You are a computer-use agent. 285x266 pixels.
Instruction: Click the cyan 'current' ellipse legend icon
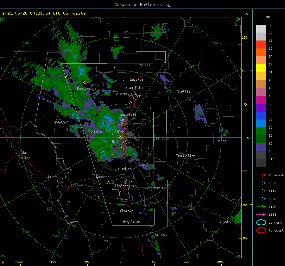pyautogui.click(x=261, y=222)
